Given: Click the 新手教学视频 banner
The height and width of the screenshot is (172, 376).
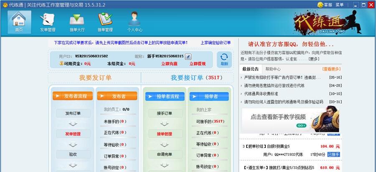Looking at the screenshot, I should [x=290, y=120].
